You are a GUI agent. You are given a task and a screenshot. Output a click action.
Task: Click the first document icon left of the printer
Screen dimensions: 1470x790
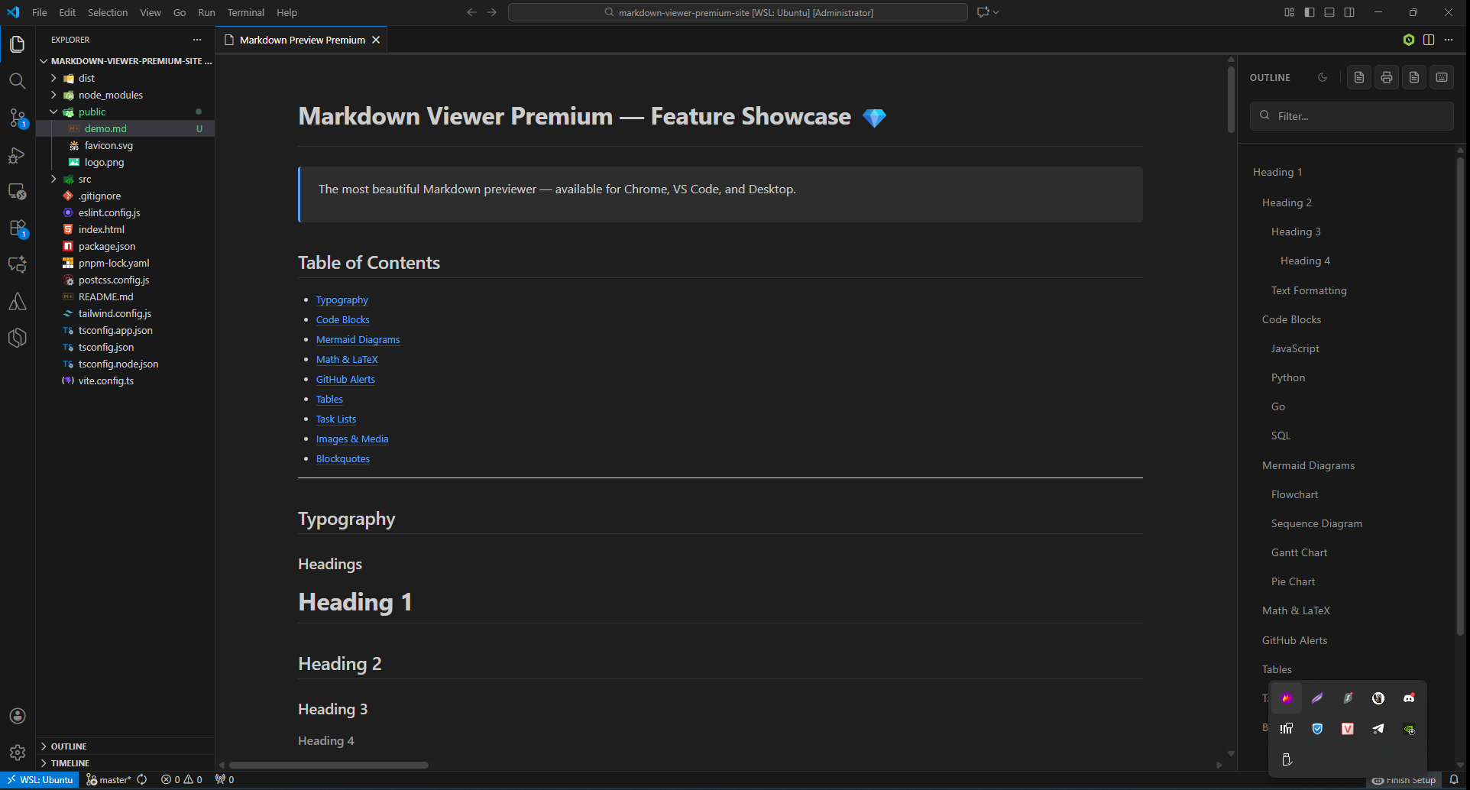point(1359,77)
